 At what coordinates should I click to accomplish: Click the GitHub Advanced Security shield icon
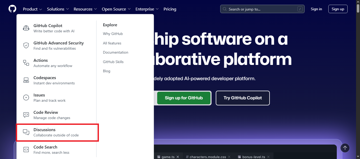tap(26, 45)
